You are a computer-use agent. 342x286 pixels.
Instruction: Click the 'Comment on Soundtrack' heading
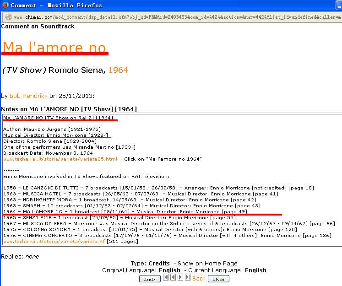pos(38,27)
